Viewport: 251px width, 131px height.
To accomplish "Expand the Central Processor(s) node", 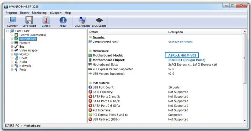I will point(12,35).
